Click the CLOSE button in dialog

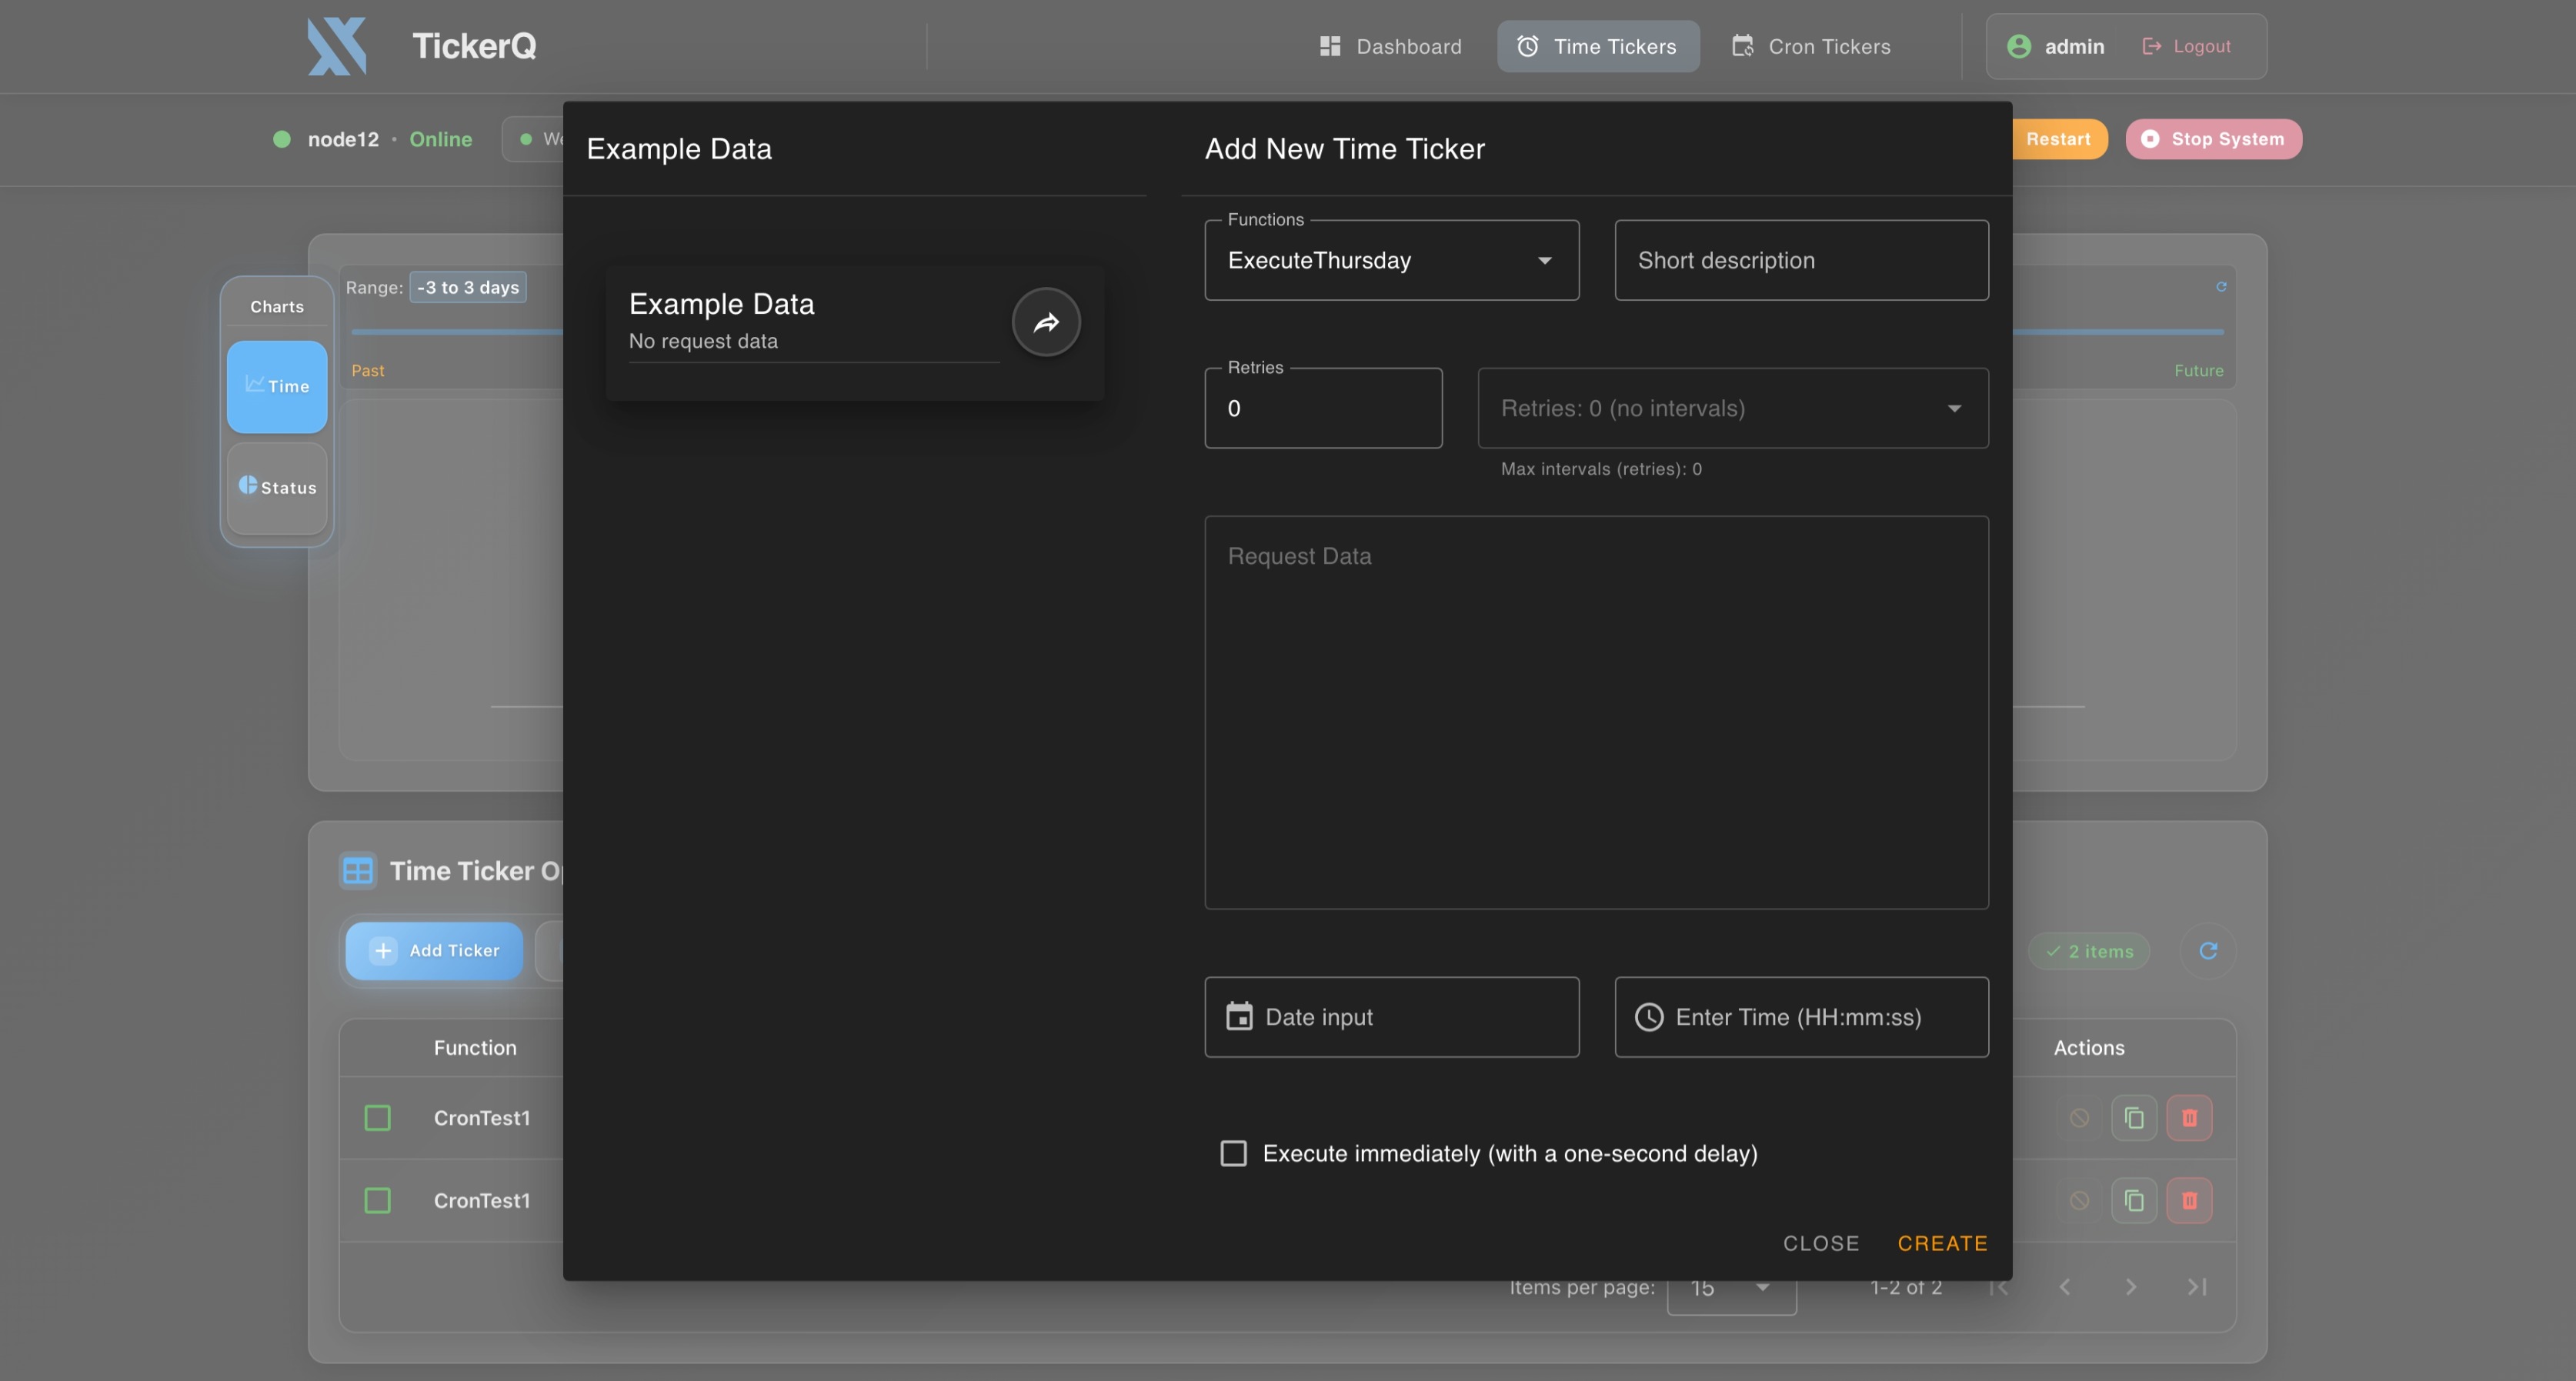(1820, 1243)
